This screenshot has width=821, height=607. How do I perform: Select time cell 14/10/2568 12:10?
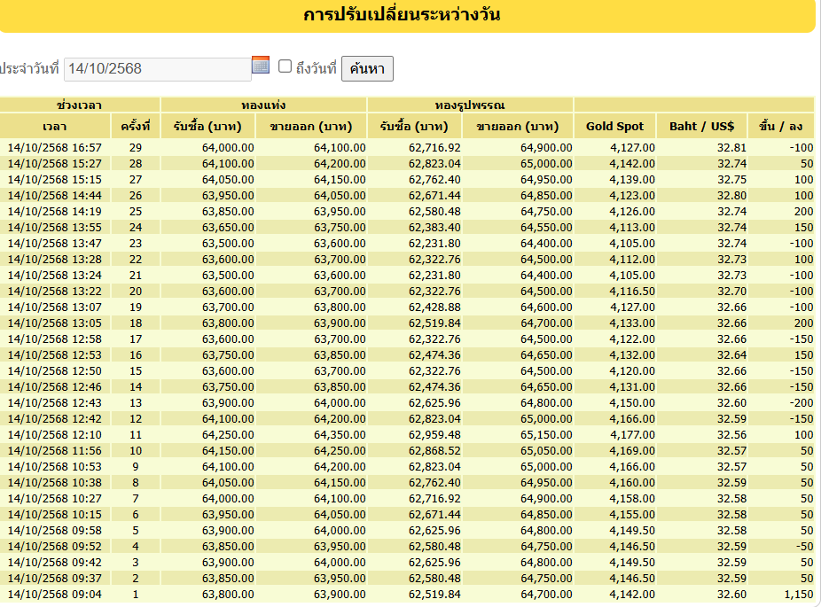(55, 435)
